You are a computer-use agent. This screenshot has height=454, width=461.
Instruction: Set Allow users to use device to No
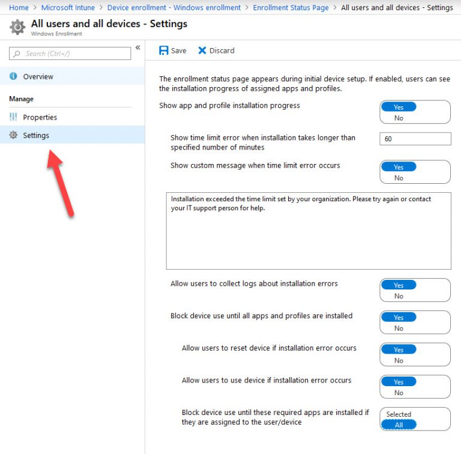click(399, 393)
